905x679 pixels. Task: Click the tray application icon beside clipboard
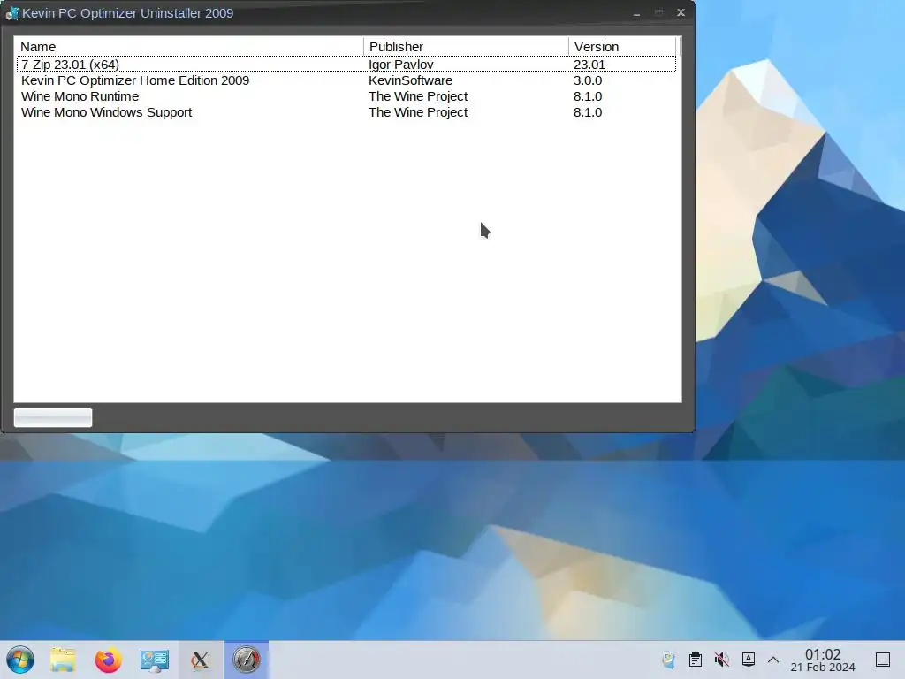tap(668, 660)
